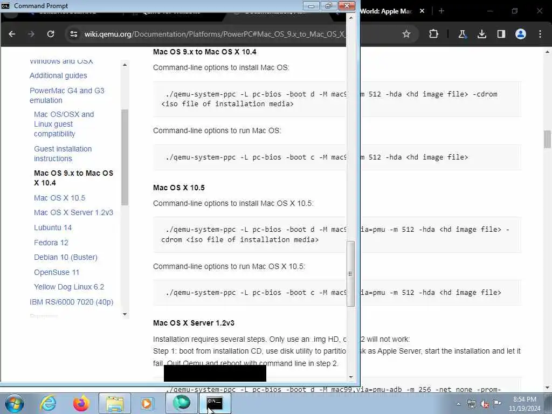Show hidden system tray icons
Image resolution: width=552 pixels, height=414 pixels.
click(458, 404)
